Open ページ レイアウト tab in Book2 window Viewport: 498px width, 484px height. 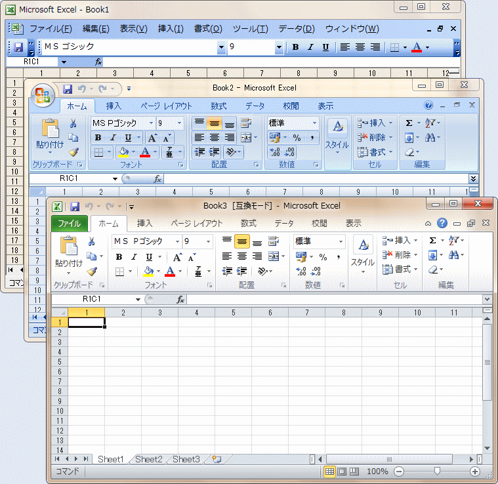point(166,106)
